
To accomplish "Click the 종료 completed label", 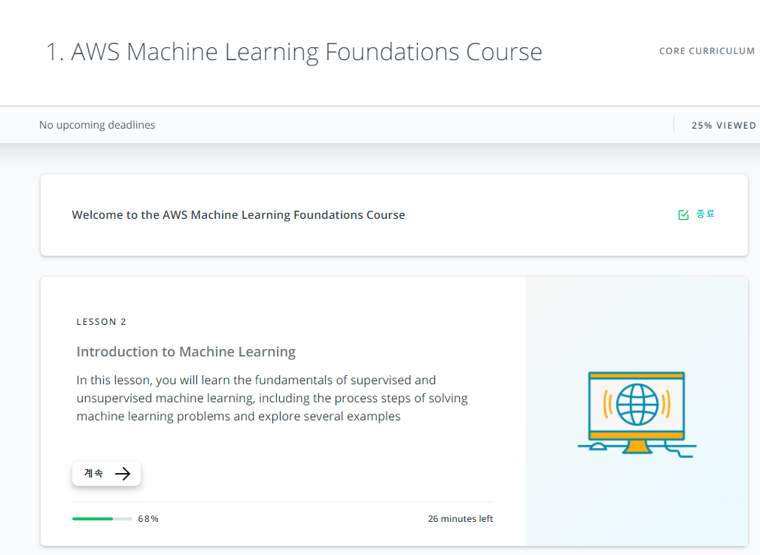I will 705,214.
